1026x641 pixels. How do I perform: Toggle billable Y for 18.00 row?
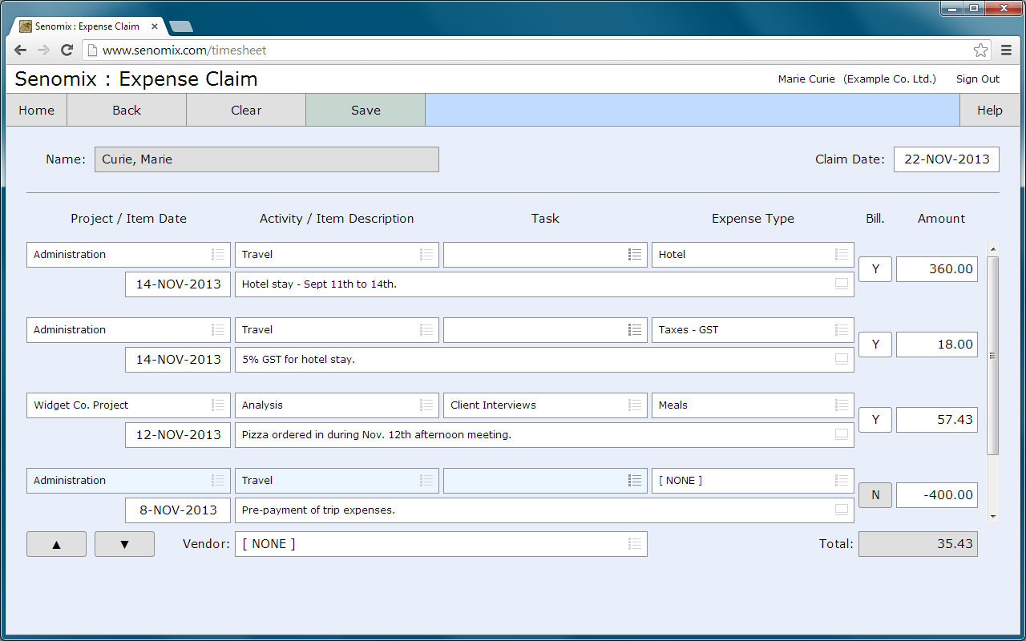click(875, 345)
